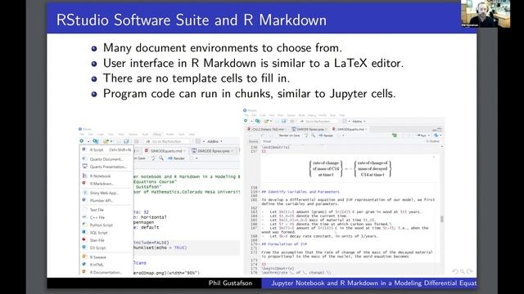Open render options gear dropdown in right editor
Screen dimensions: 524x294
(343, 136)
